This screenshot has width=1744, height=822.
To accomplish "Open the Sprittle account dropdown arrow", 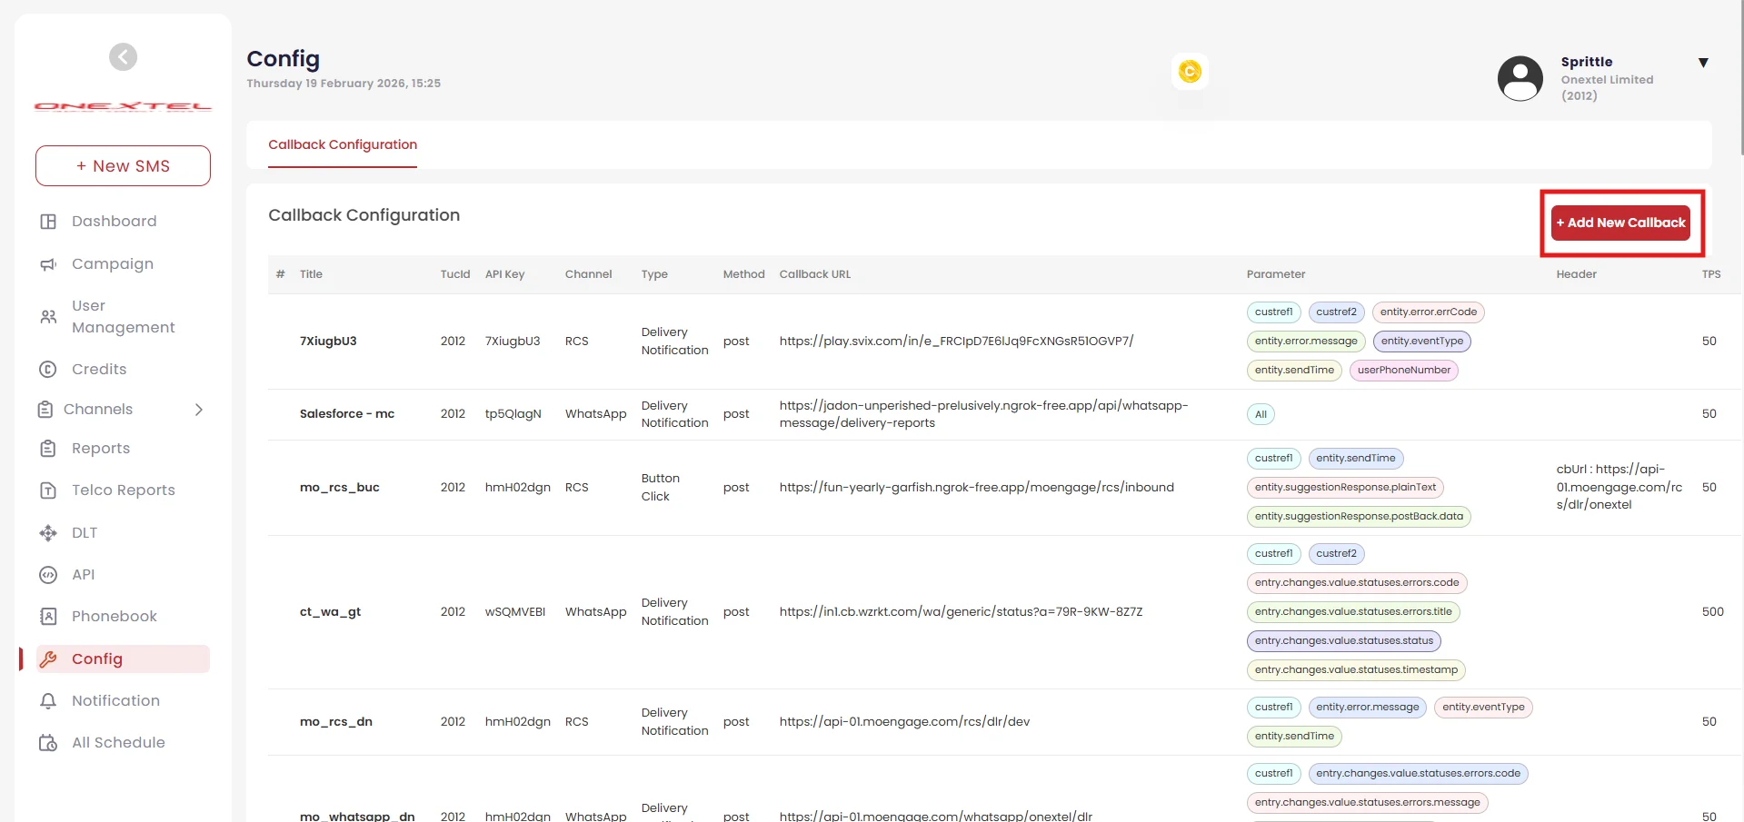I will tap(1703, 63).
